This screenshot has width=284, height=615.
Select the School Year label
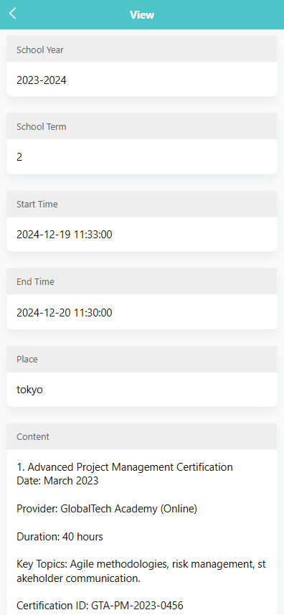[x=40, y=50]
